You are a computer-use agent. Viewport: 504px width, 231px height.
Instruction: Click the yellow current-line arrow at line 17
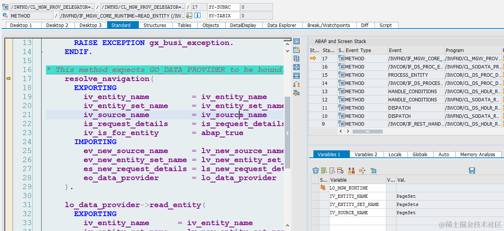9,79
